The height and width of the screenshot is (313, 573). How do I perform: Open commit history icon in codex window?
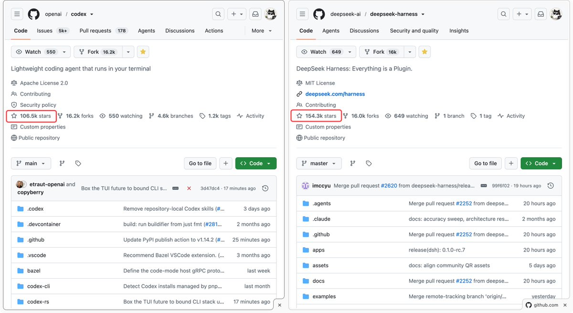click(x=265, y=188)
